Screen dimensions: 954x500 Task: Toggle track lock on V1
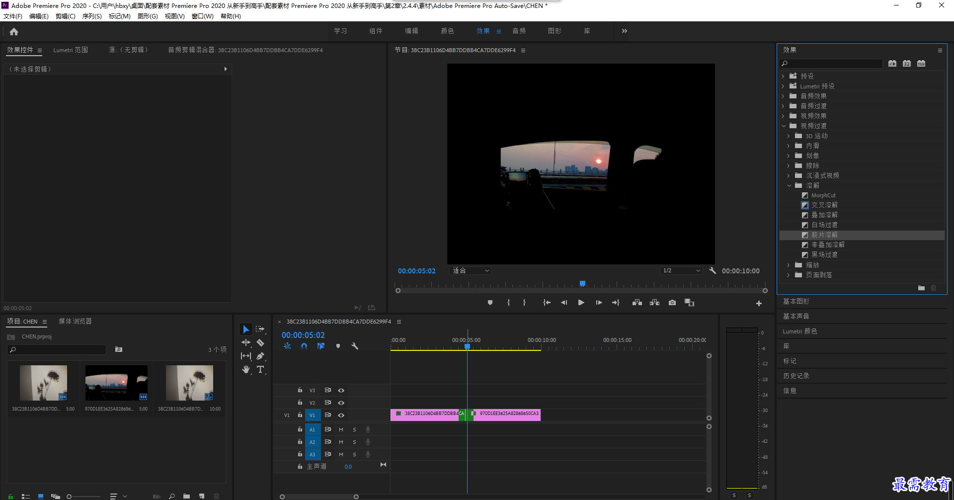[300, 415]
